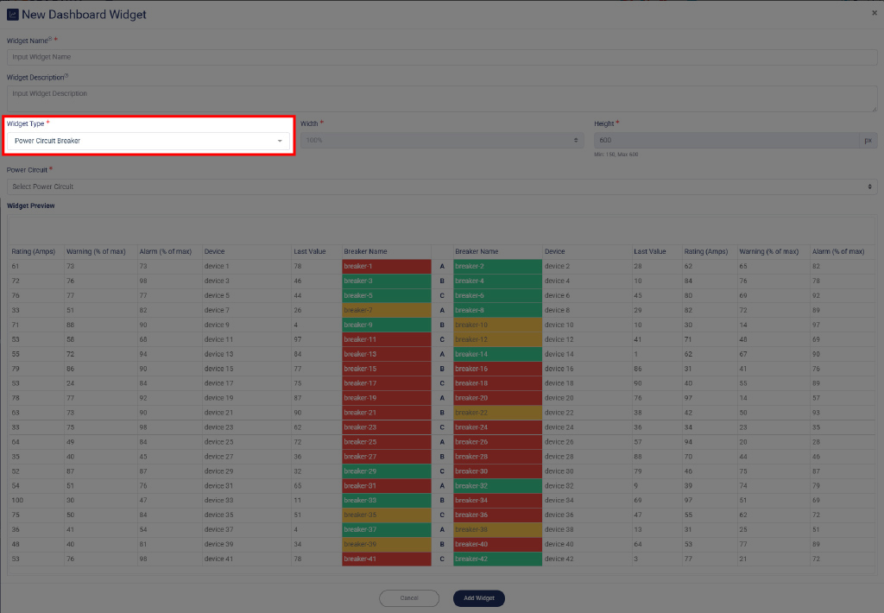Click the right Last Value column header
Image resolution: width=884 pixels, height=613 pixels.
(x=650, y=251)
